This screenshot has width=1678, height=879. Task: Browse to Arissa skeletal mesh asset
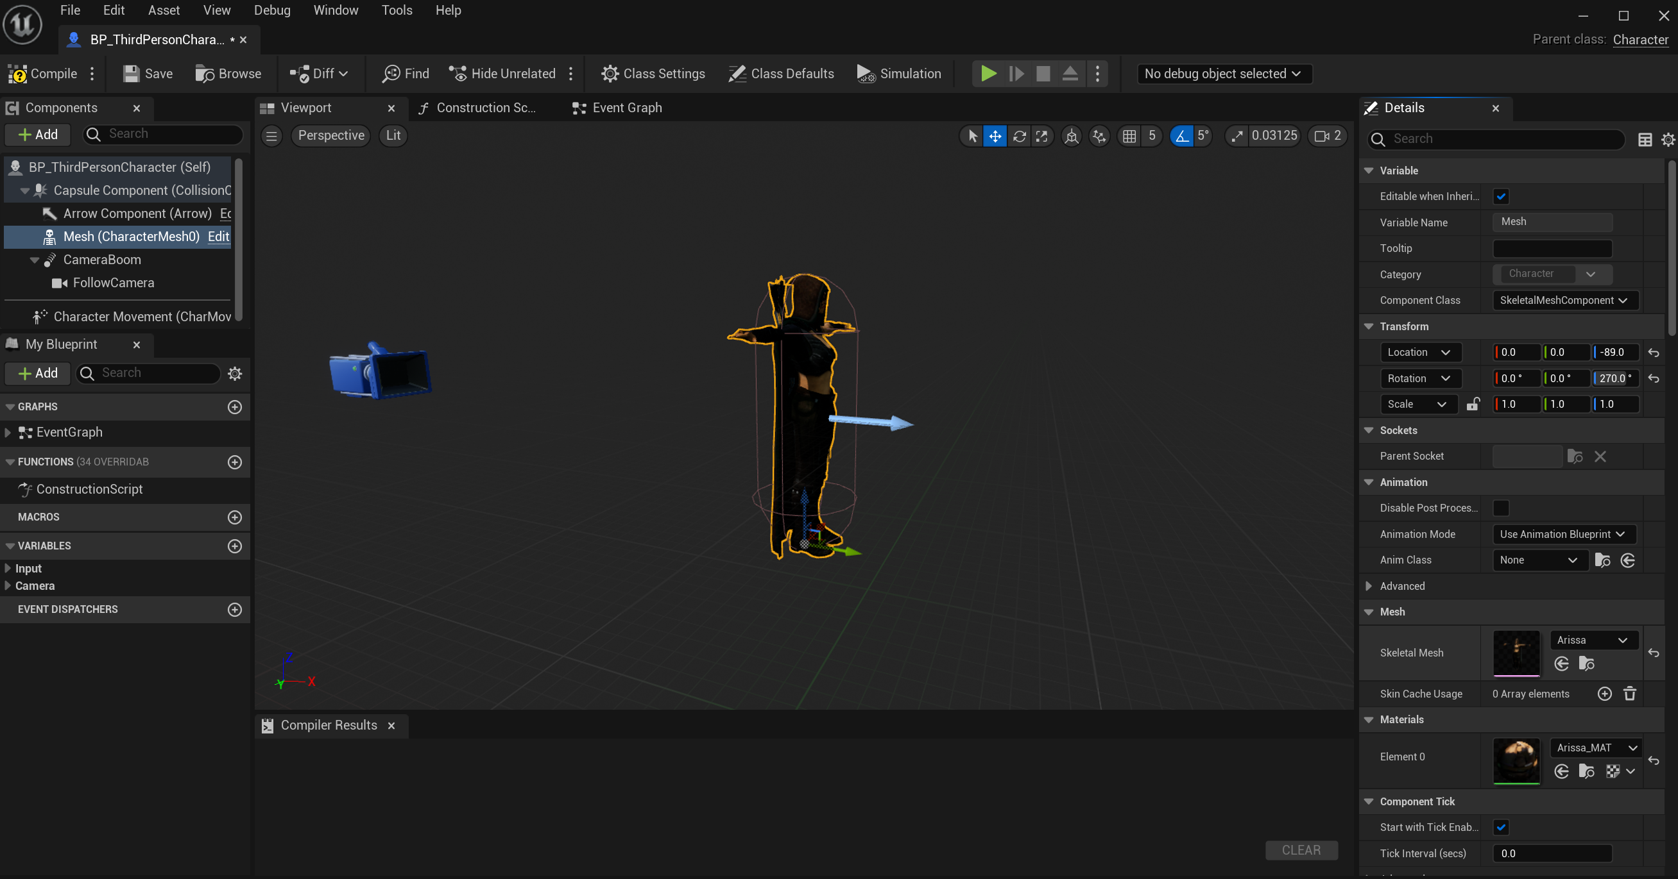tap(1587, 664)
